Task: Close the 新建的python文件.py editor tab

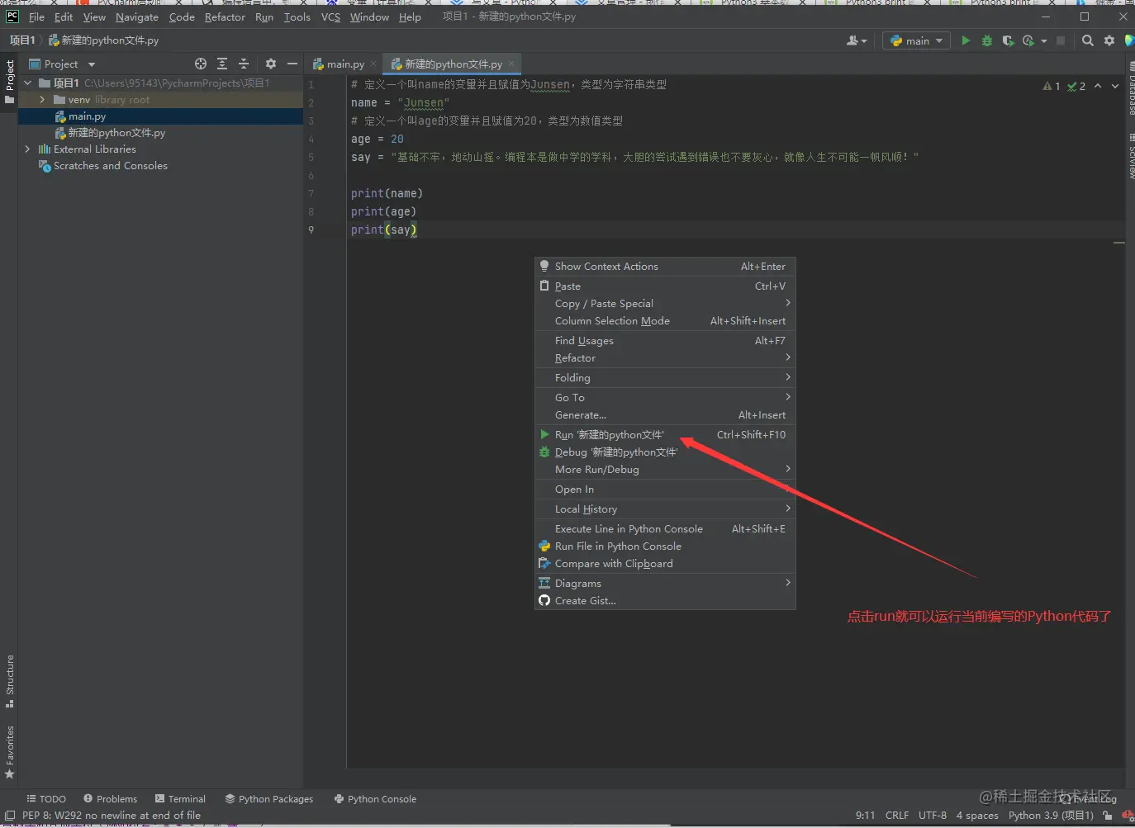Action: point(511,64)
